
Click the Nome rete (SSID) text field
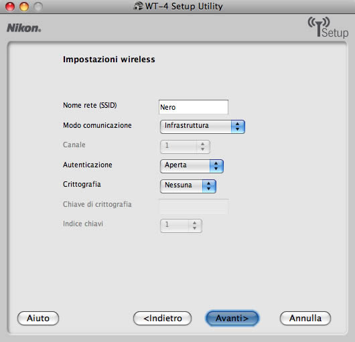tap(194, 107)
